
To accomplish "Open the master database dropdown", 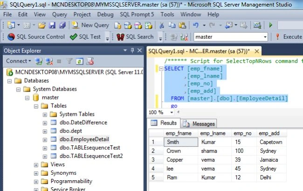I will tap(265, 37).
